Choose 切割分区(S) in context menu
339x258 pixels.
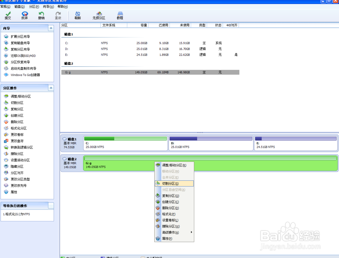(x=174, y=183)
